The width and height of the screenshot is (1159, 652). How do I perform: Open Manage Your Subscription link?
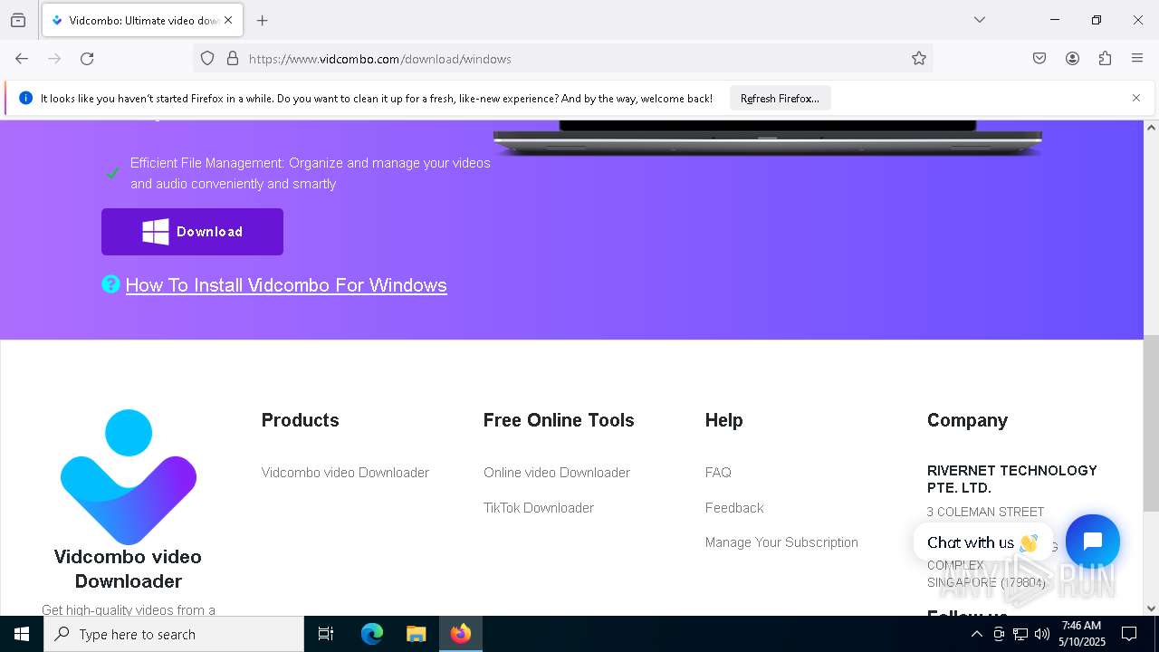[781, 542]
